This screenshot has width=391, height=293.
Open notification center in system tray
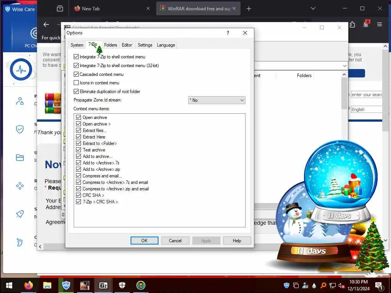click(x=379, y=286)
